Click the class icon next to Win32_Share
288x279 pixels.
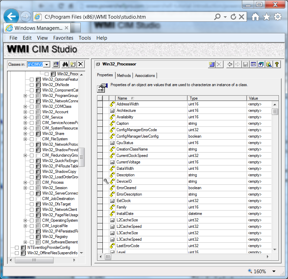coord(38,134)
